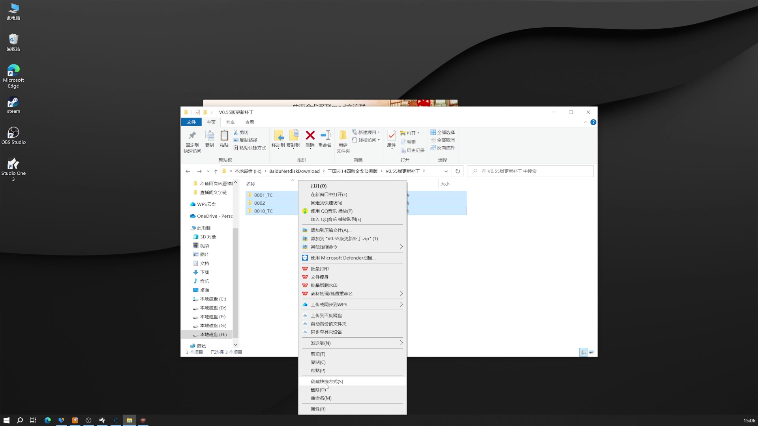Select Scan with Microsoft Defender menu entry

click(x=352, y=258)
